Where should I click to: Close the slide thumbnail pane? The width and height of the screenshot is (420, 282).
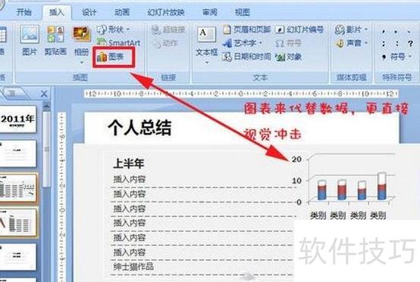(x=44, y=94)
